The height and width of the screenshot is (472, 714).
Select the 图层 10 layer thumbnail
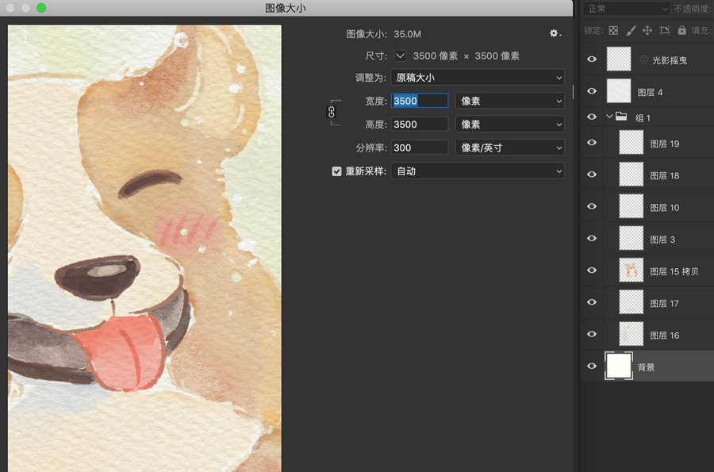[631, 205]
